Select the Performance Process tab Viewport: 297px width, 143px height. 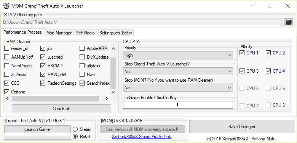(x=22, y=32)
